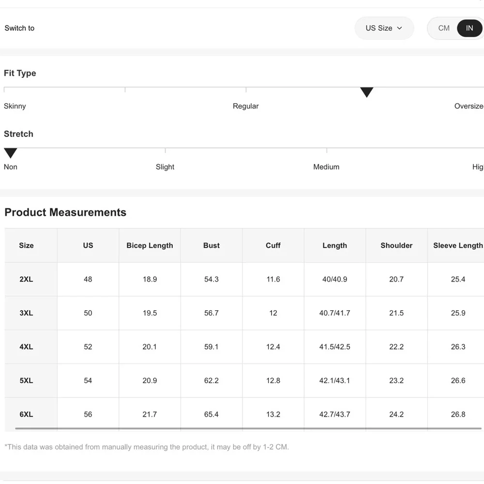
Task: Click the Bust column header
Action: 212,245
